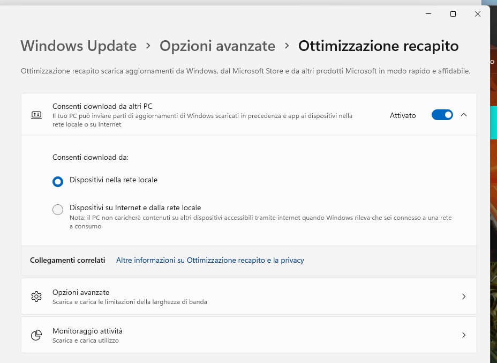
Task: Click the pie chart icon for Monitoraggio attività
Action: tap(36, 335)
